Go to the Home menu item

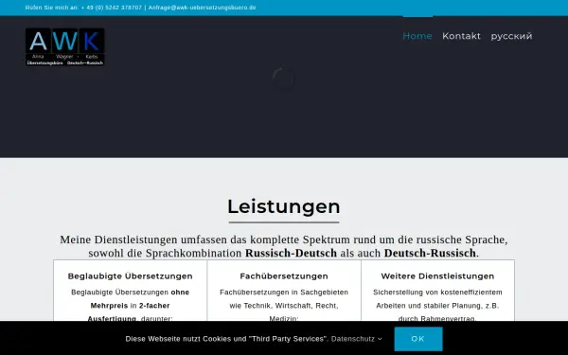pyautogui.click(x=417, y=36)
